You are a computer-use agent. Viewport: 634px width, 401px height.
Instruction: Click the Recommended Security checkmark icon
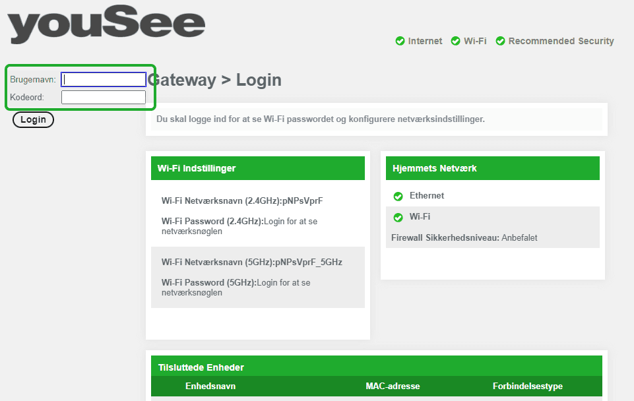click(500, 41)
